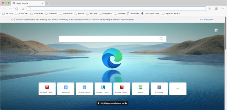Screen dimensions: 227x110
Task: Go forward with the forward arrow
Action: (10, 9)
